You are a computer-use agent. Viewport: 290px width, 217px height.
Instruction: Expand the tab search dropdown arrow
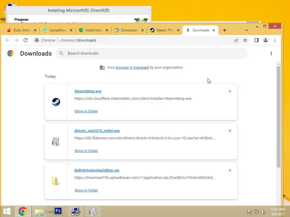click(x=247, y=30)
